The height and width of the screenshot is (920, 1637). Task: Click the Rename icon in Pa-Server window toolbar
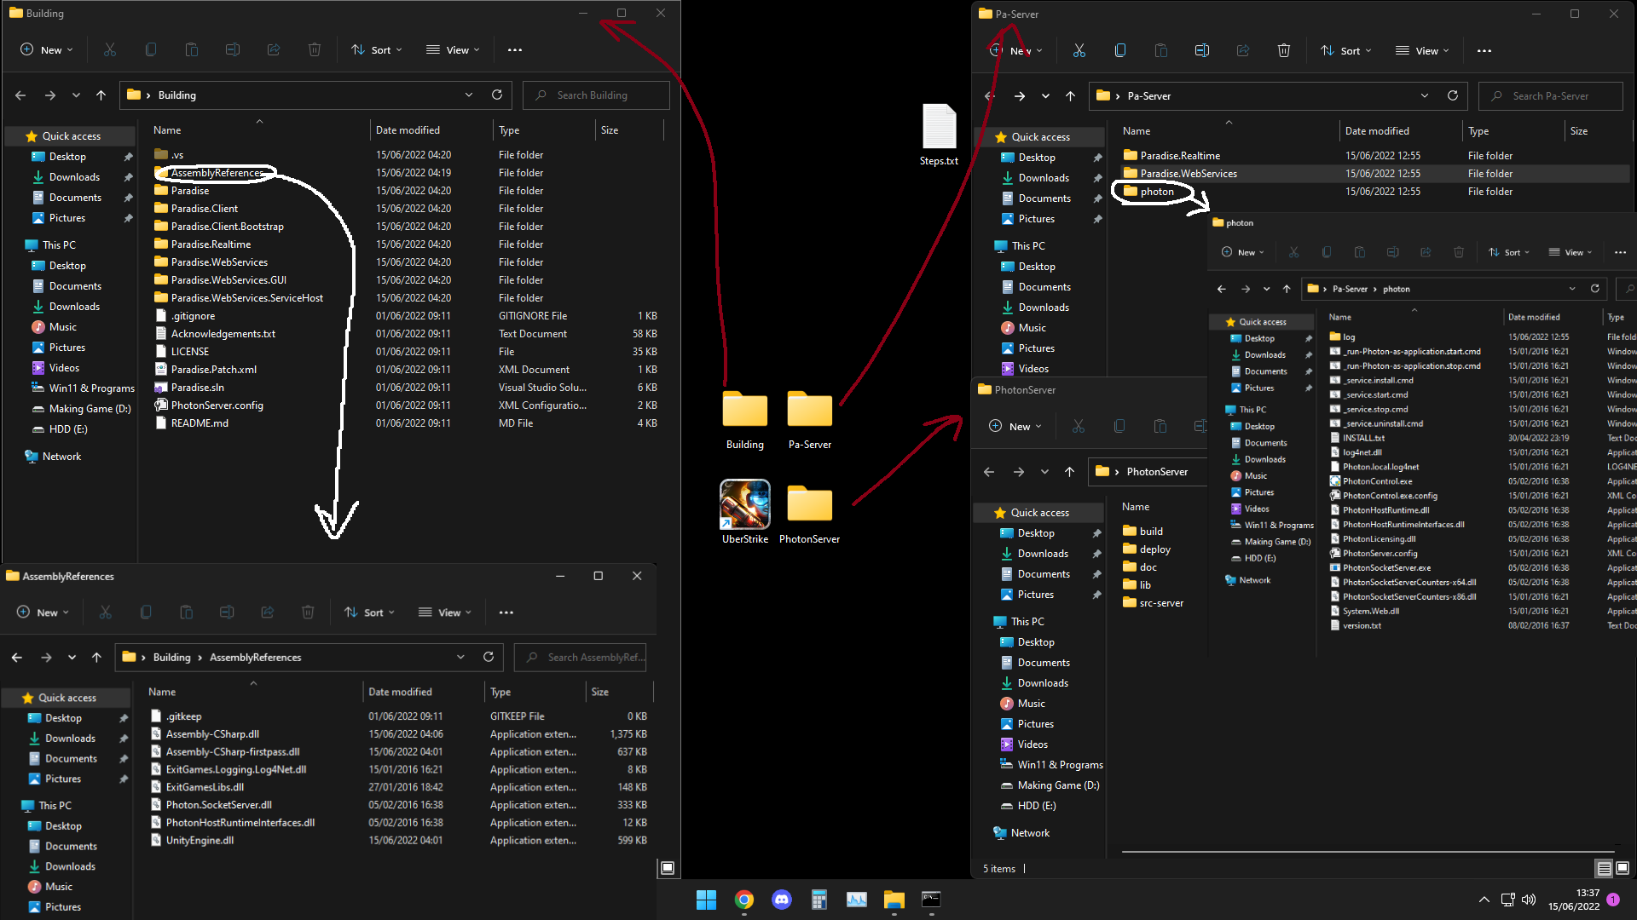coord(1202,51)
